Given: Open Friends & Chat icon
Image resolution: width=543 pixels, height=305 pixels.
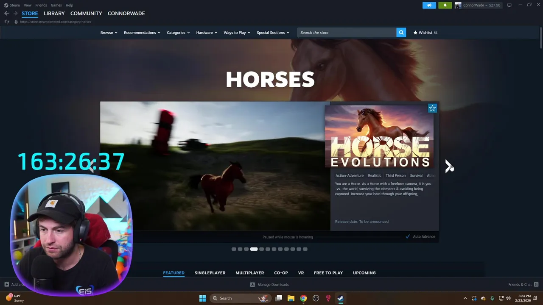Looking at the screenshot, I should [x=536, y=284].
